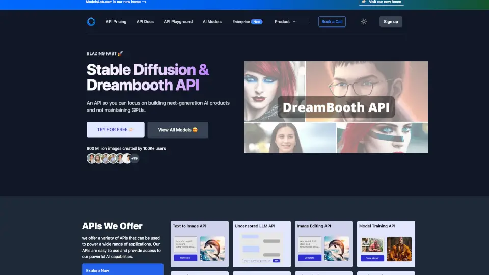The image size is (489, 275).
Task: Open the Model Training API card
Action: coord(386,244)
